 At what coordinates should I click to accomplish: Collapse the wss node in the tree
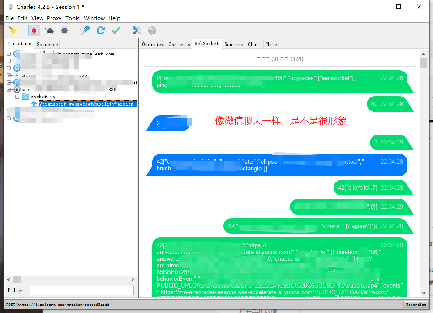point(9,89)
